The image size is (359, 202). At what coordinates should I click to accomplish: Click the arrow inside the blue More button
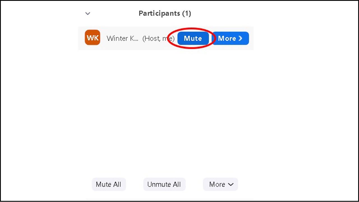(240, 38)
